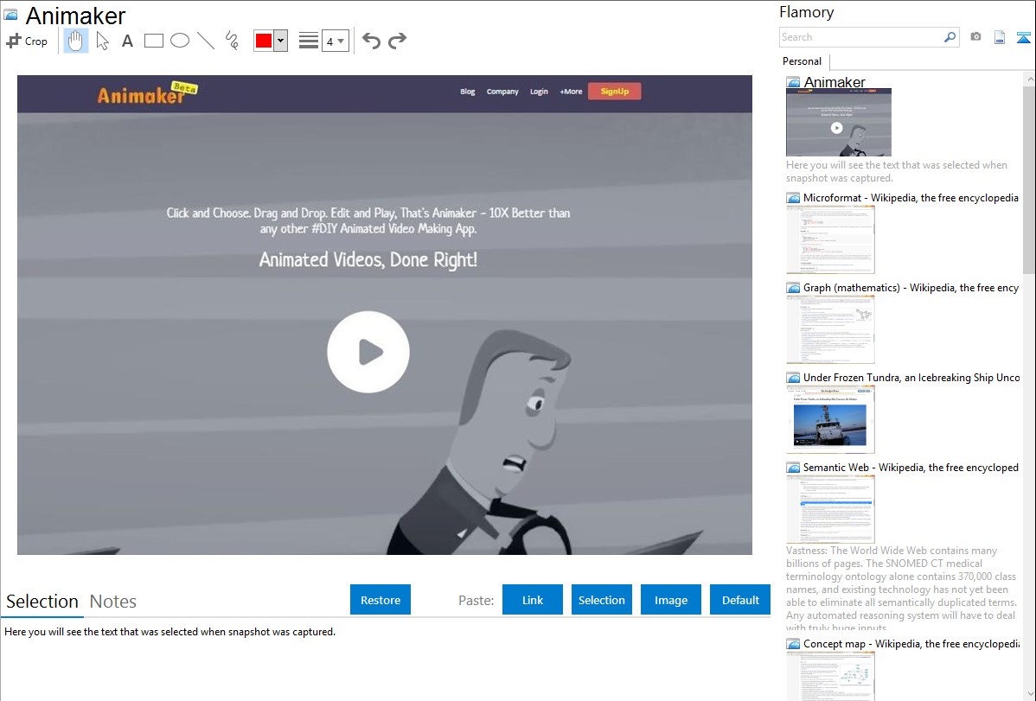The image size is (1036, 701).
Task: Click the title "Microformat - Wikipedia, the free encyclopedia"
Action: click(x=911, y=198)
